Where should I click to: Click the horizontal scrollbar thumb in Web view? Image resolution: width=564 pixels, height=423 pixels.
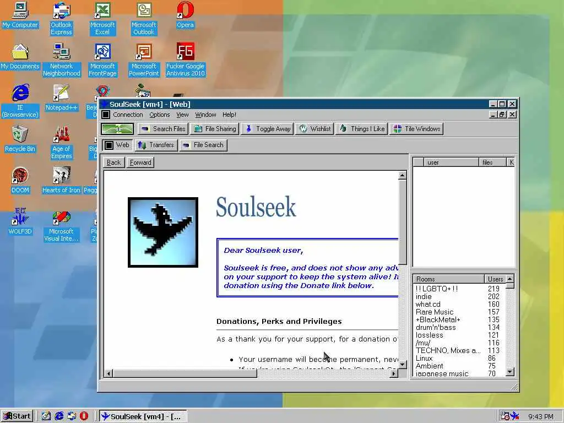pyautogui.click(x=185, y=373)
